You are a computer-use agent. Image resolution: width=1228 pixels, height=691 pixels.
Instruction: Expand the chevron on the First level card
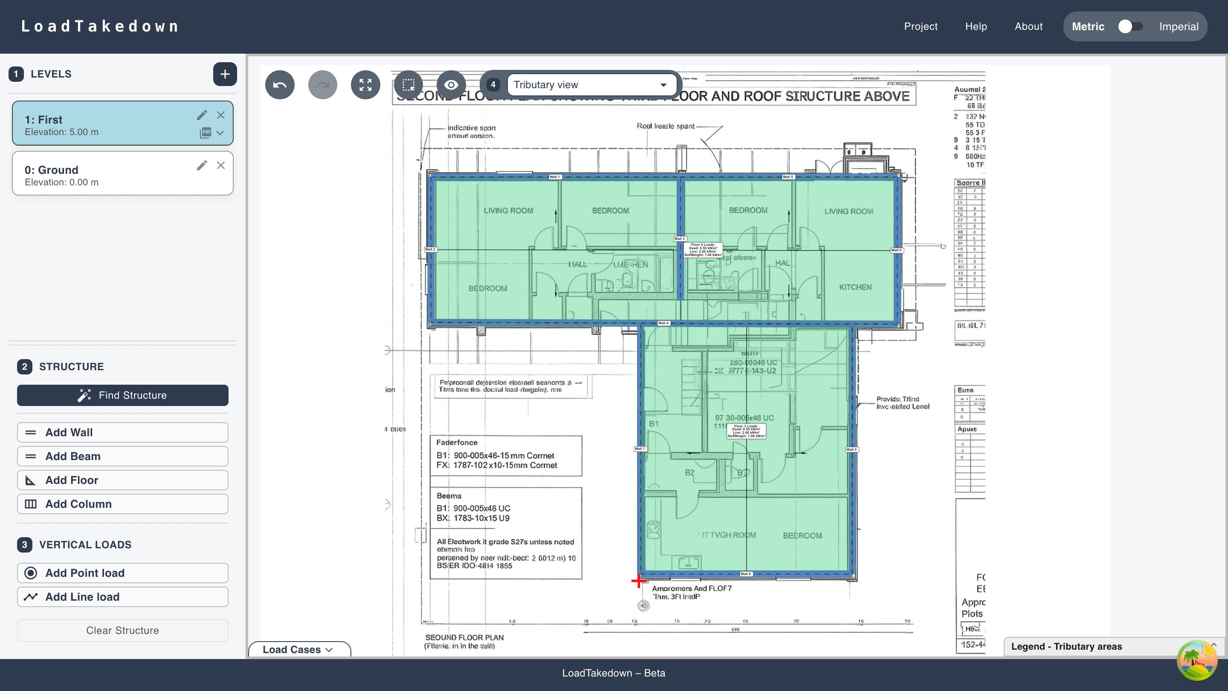pos(220,133)
